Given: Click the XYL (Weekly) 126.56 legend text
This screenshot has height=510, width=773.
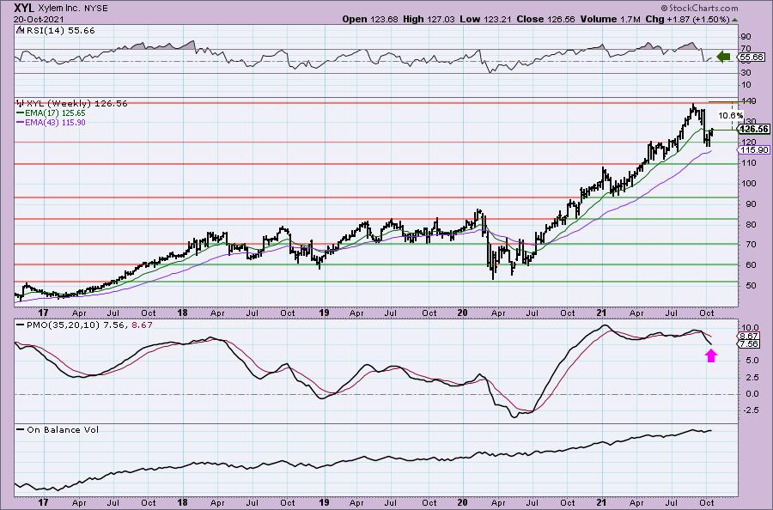Looking at the screenshot, I should pos(76,104).
